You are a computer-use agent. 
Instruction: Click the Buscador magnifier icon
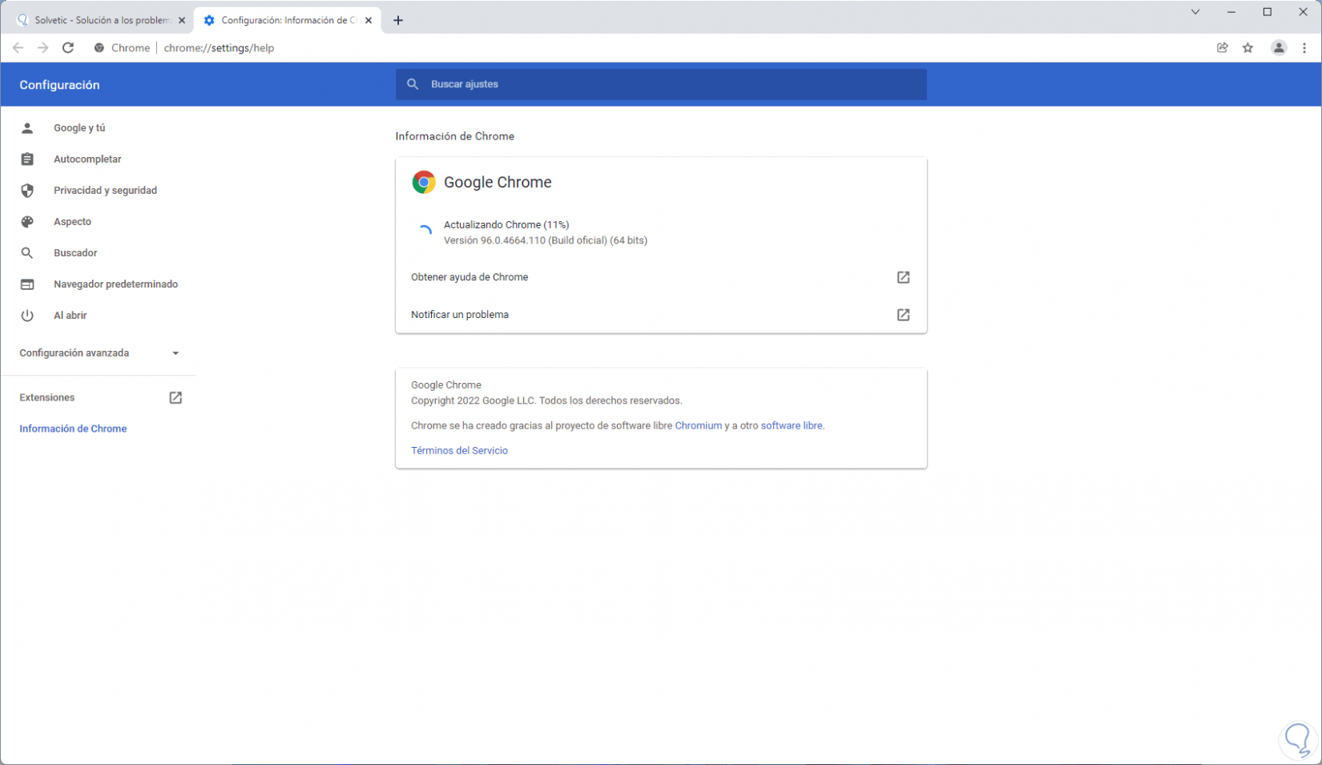(x=27, y=253)
